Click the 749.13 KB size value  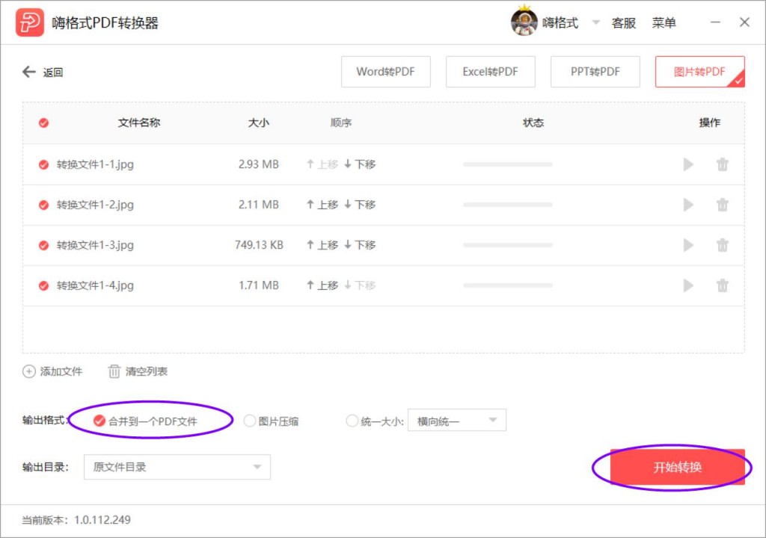(259, 244)
